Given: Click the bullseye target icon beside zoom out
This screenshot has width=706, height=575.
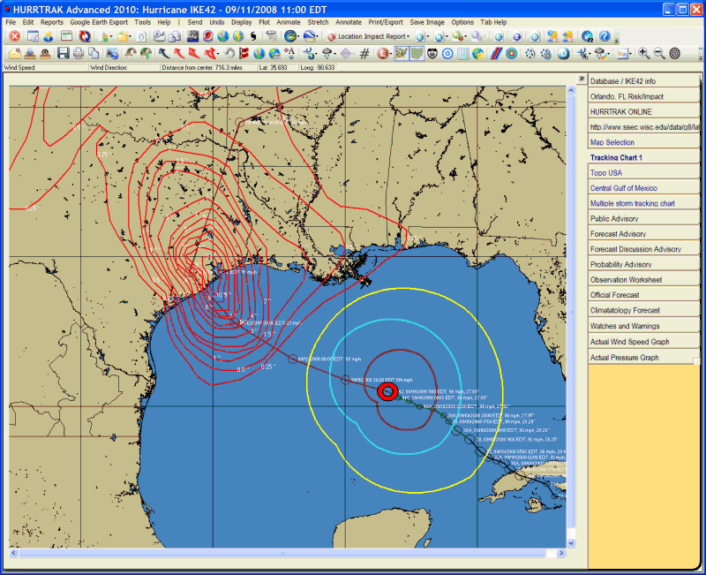Looking at the screenshot, I should [675, 53].
